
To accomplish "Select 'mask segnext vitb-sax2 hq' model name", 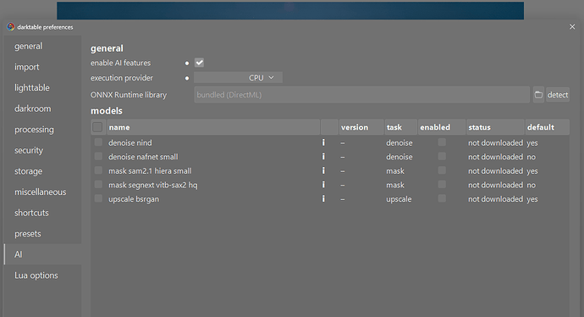I will tap(152, 186).
